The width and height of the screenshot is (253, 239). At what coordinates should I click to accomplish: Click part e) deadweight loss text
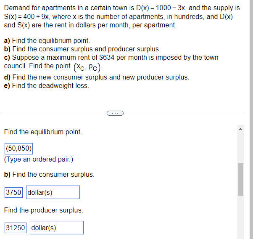[47, 86]
